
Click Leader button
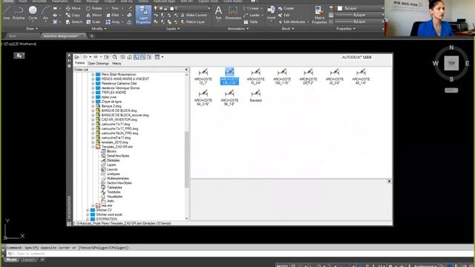tap(252, 15)
